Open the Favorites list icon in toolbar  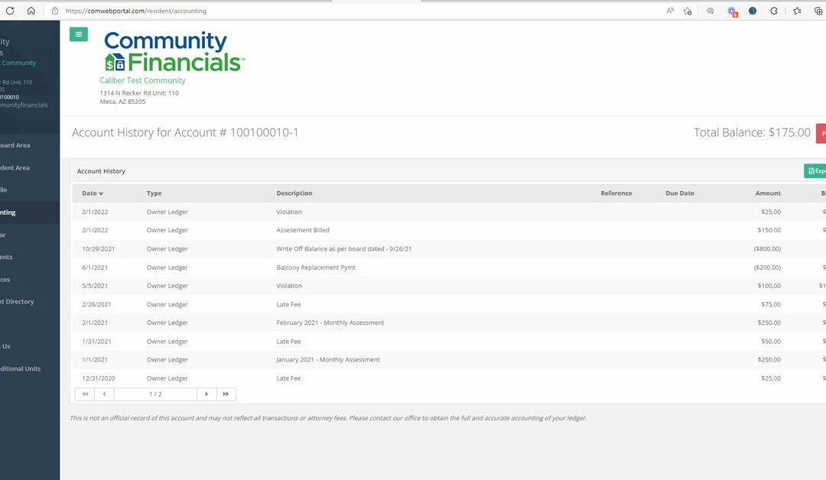coord(797,11)
